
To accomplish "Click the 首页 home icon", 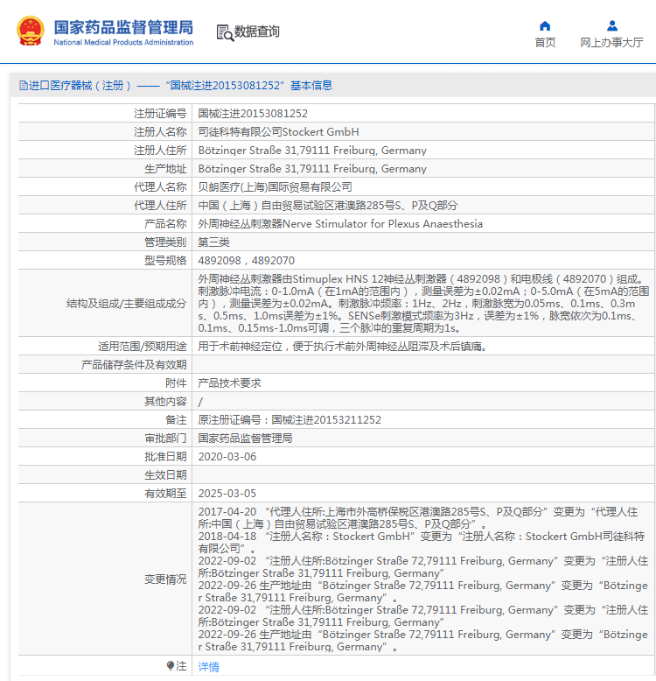I will pos(545,26).
